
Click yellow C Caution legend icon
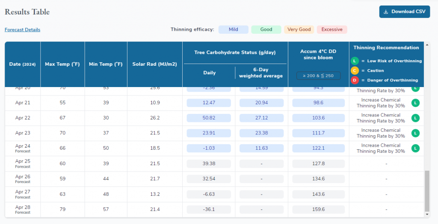355,70
